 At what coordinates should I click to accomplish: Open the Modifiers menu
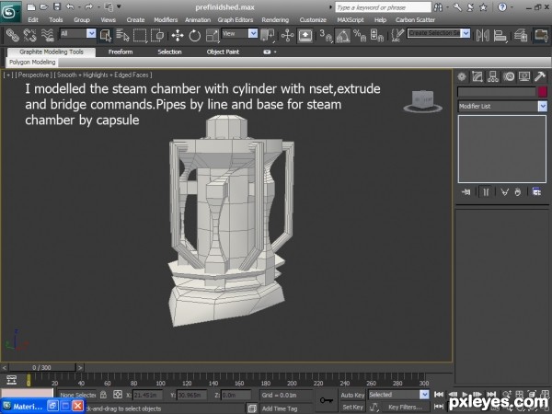(x=166, y=20)
